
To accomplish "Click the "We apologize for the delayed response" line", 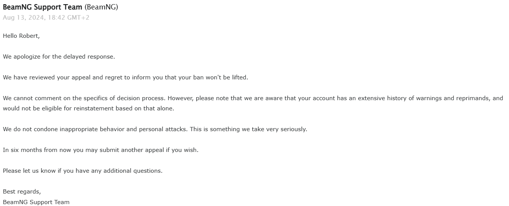I will click(59, 57).
